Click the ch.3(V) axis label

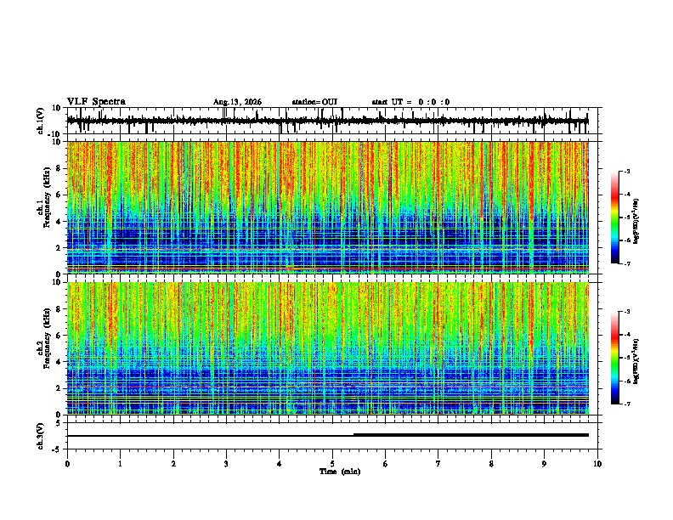pyautogui.click(x=41, y=436)
